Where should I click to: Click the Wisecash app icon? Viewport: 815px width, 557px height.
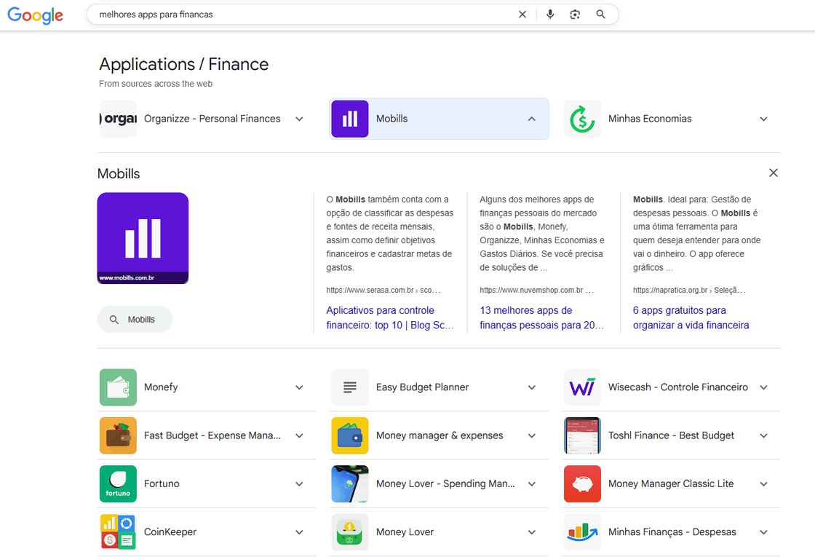tap(582, 387)
